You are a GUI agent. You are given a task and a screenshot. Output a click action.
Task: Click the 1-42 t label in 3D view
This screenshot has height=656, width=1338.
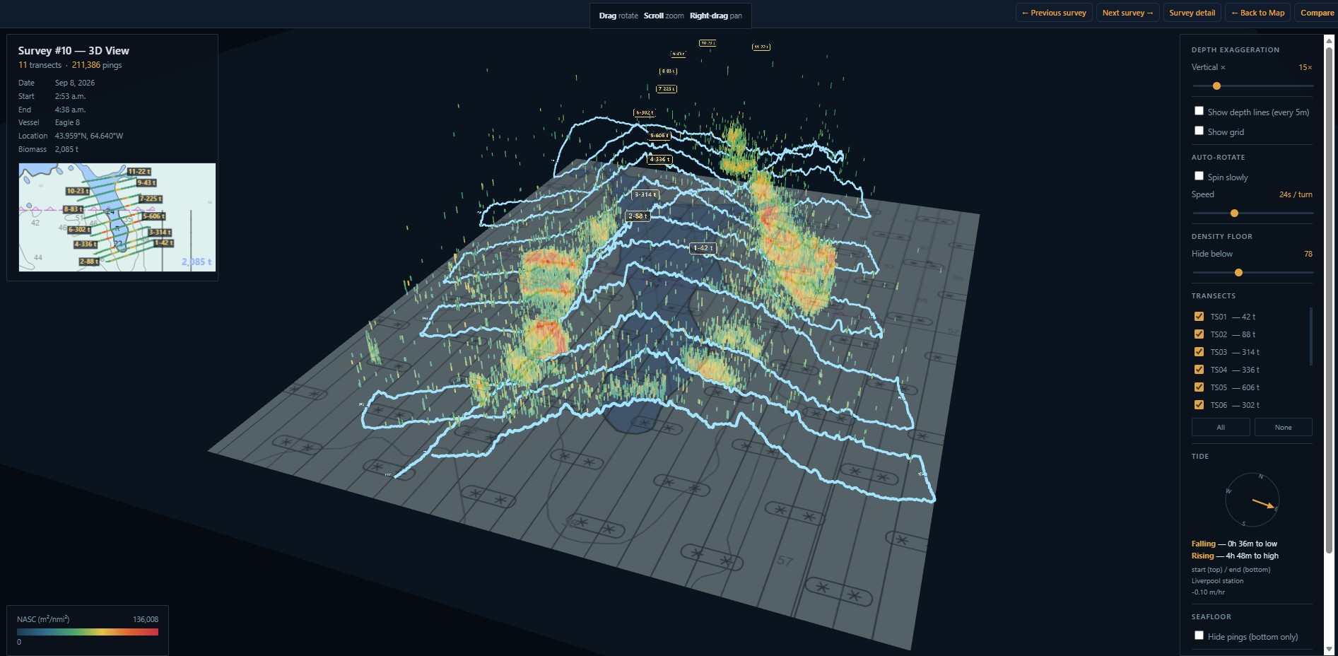point(703,248)
